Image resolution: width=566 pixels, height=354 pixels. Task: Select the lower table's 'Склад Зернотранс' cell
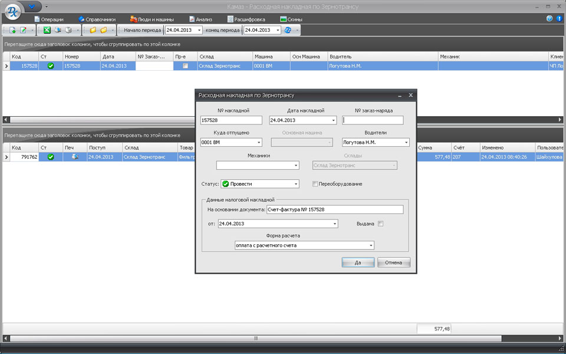point(149,157)
